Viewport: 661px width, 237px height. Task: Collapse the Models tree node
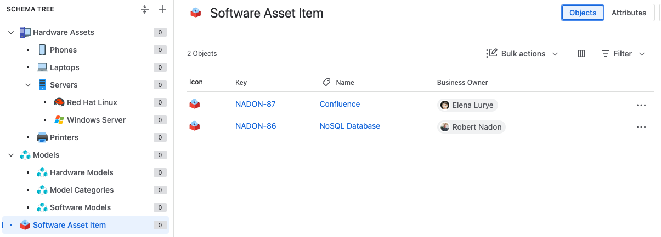[11, 155]
